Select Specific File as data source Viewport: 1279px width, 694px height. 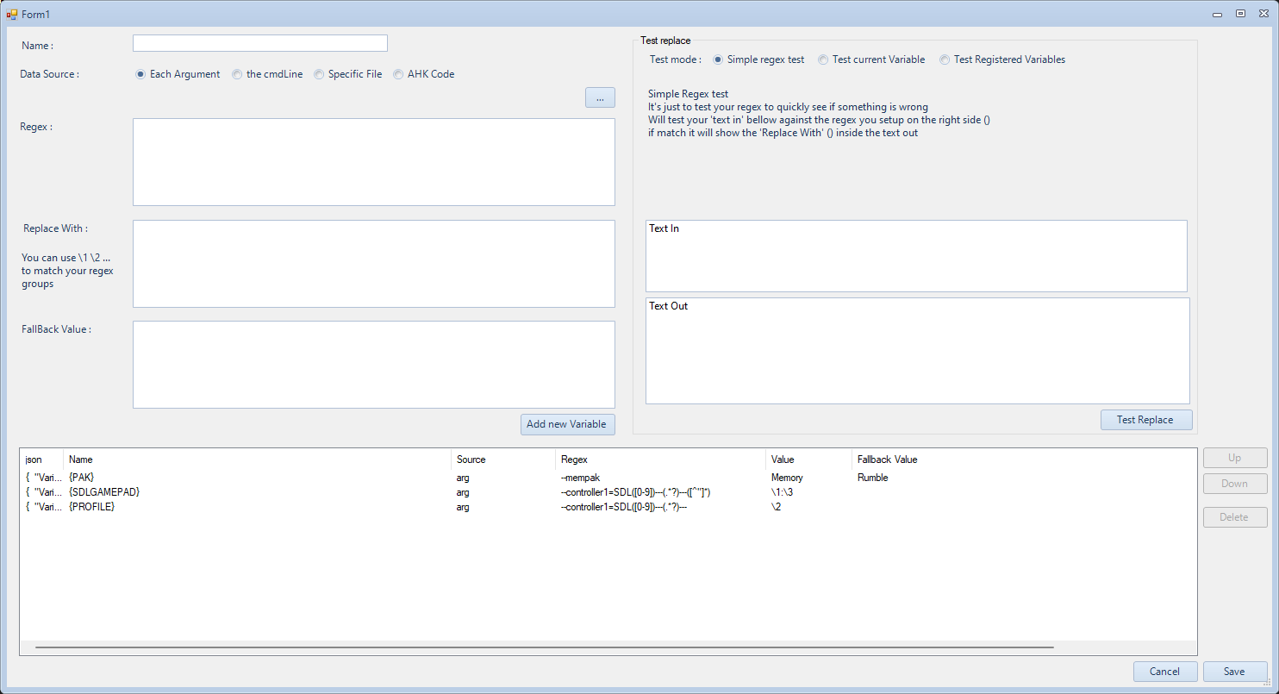click(x=319, y=74)
